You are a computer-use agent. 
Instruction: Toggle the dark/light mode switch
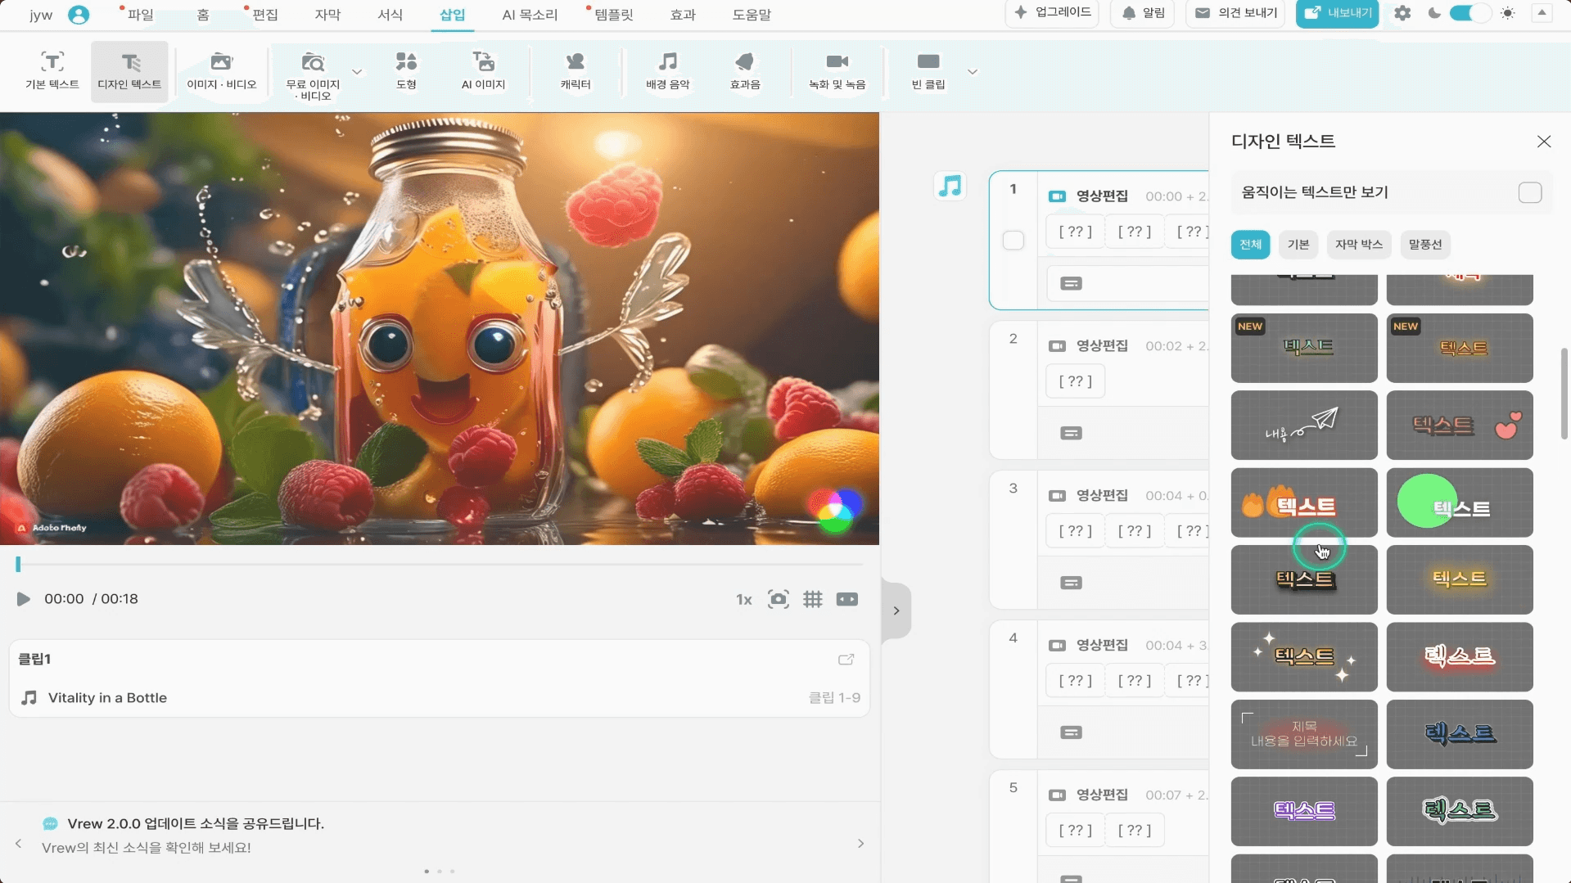[x=1470, y=13]
